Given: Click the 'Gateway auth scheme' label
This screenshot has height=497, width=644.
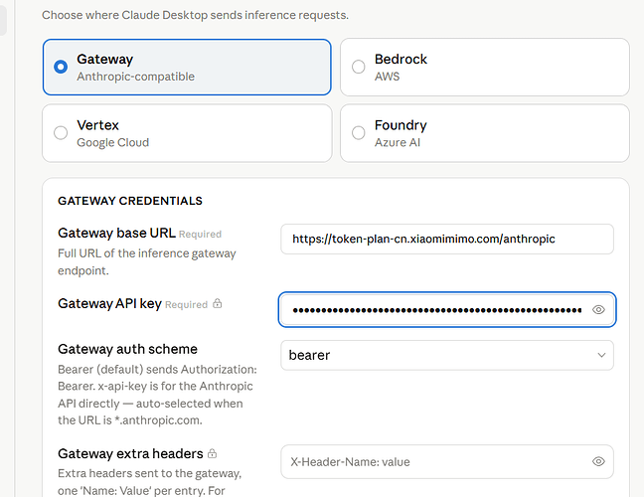Looking at the screenshot, I should (128, 349).
